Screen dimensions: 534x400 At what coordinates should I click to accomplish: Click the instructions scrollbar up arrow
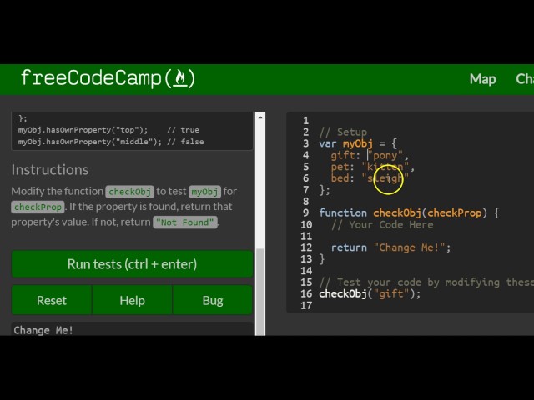click(x=260, y=117)
